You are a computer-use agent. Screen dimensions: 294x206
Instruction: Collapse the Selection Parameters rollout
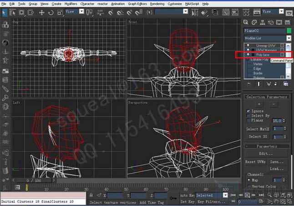267,97
